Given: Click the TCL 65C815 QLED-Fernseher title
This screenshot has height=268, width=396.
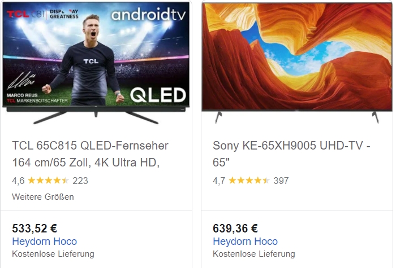Looking at the screenshot, I should (x=90, y=154).
